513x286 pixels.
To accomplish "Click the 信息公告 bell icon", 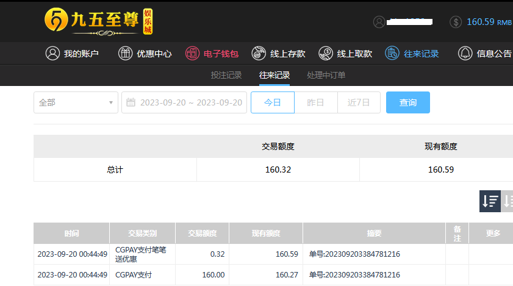I will [x=465, y=53].
